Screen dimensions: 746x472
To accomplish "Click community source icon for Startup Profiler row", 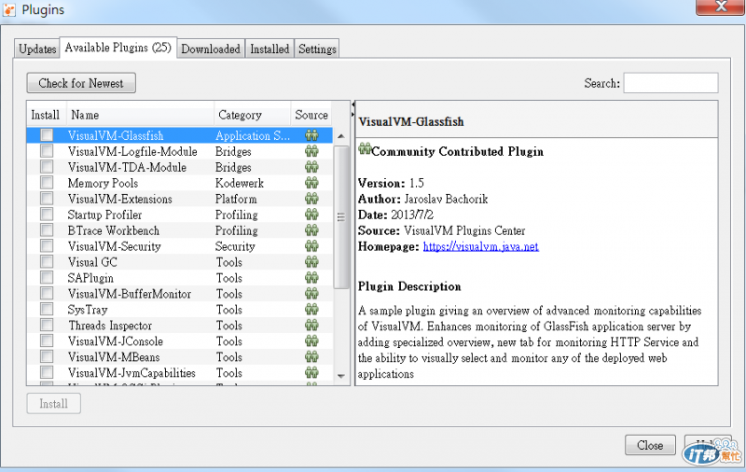I will coord(311,215).
